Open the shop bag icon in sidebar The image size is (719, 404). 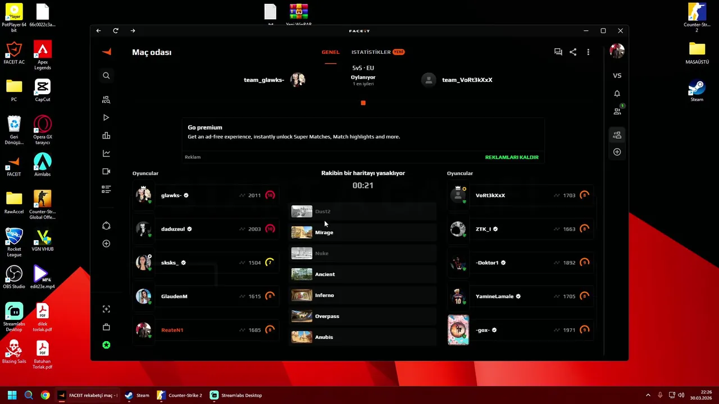coord(106,327)
